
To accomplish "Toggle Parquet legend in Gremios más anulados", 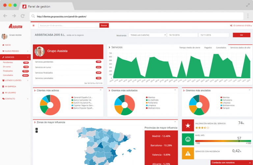I will tap(226, 108).
